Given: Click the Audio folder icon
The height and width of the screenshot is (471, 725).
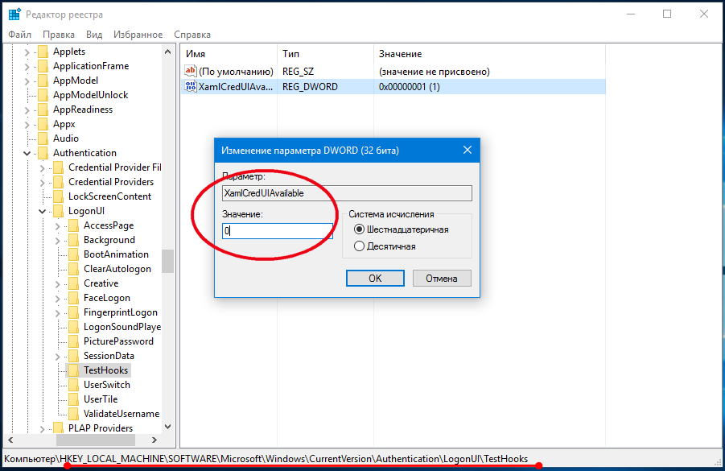Looking at the screenshot, I should point(43,138).
